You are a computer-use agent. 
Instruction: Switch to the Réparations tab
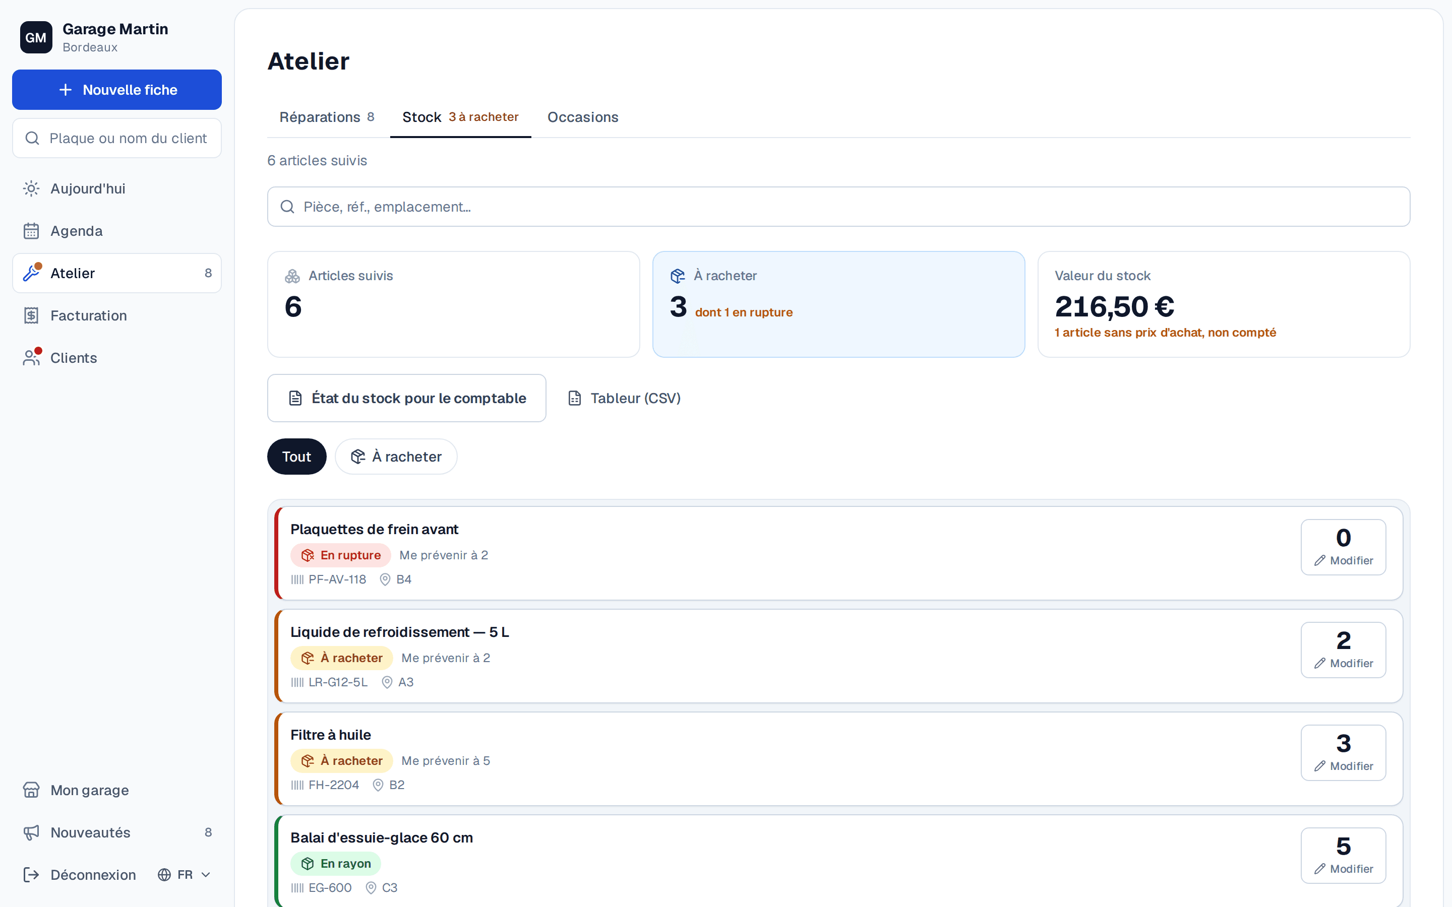tap(327, 117)
